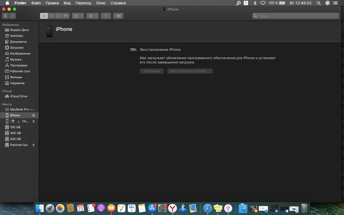
Task: Open Siri from the menu bar
Action: point(327,3)
